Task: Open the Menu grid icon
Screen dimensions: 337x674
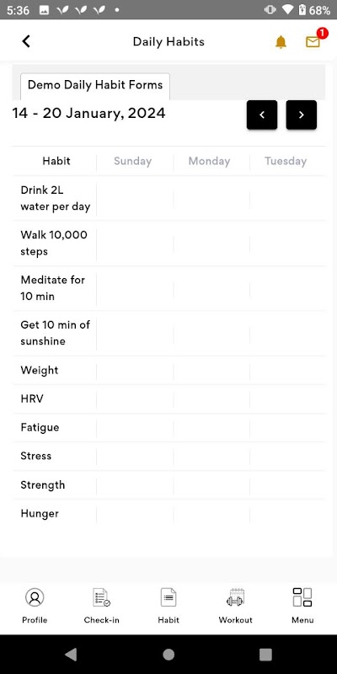Action: (x=302, y=606)
